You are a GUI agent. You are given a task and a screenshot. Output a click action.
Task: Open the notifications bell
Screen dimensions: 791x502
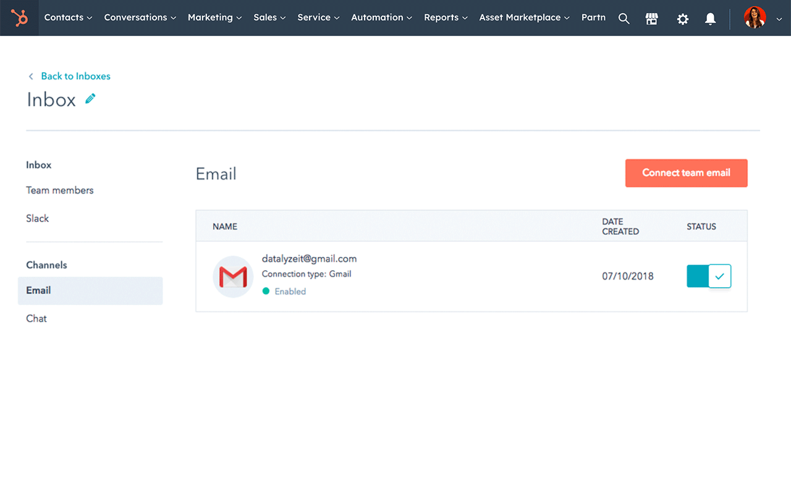pyautogui.click(x=710, y=18)
